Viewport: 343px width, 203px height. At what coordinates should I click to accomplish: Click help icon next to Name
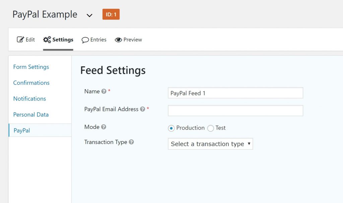[x=104, y=91]
